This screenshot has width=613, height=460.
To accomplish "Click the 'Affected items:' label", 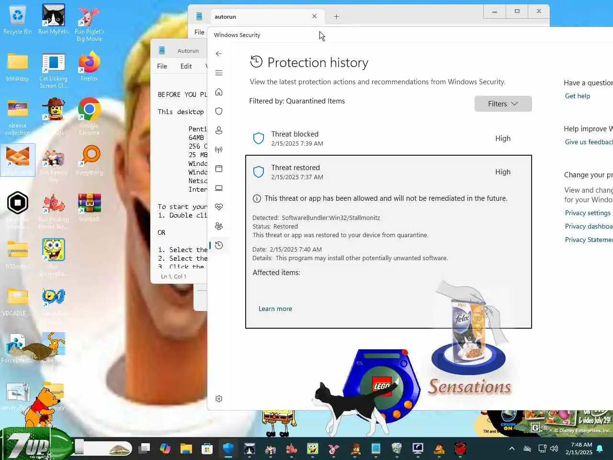I will pyautogui.click(x=276, y=273).
